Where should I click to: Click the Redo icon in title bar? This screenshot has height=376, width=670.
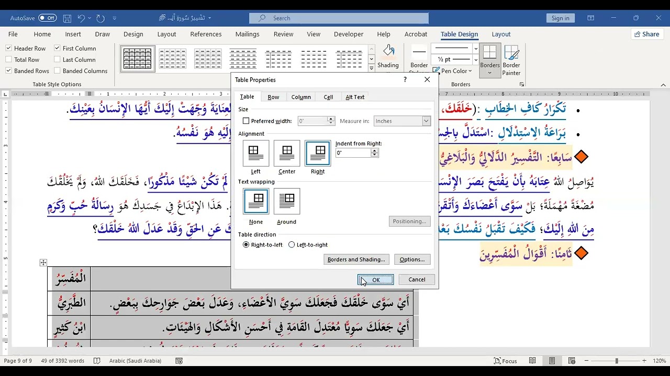100,18
